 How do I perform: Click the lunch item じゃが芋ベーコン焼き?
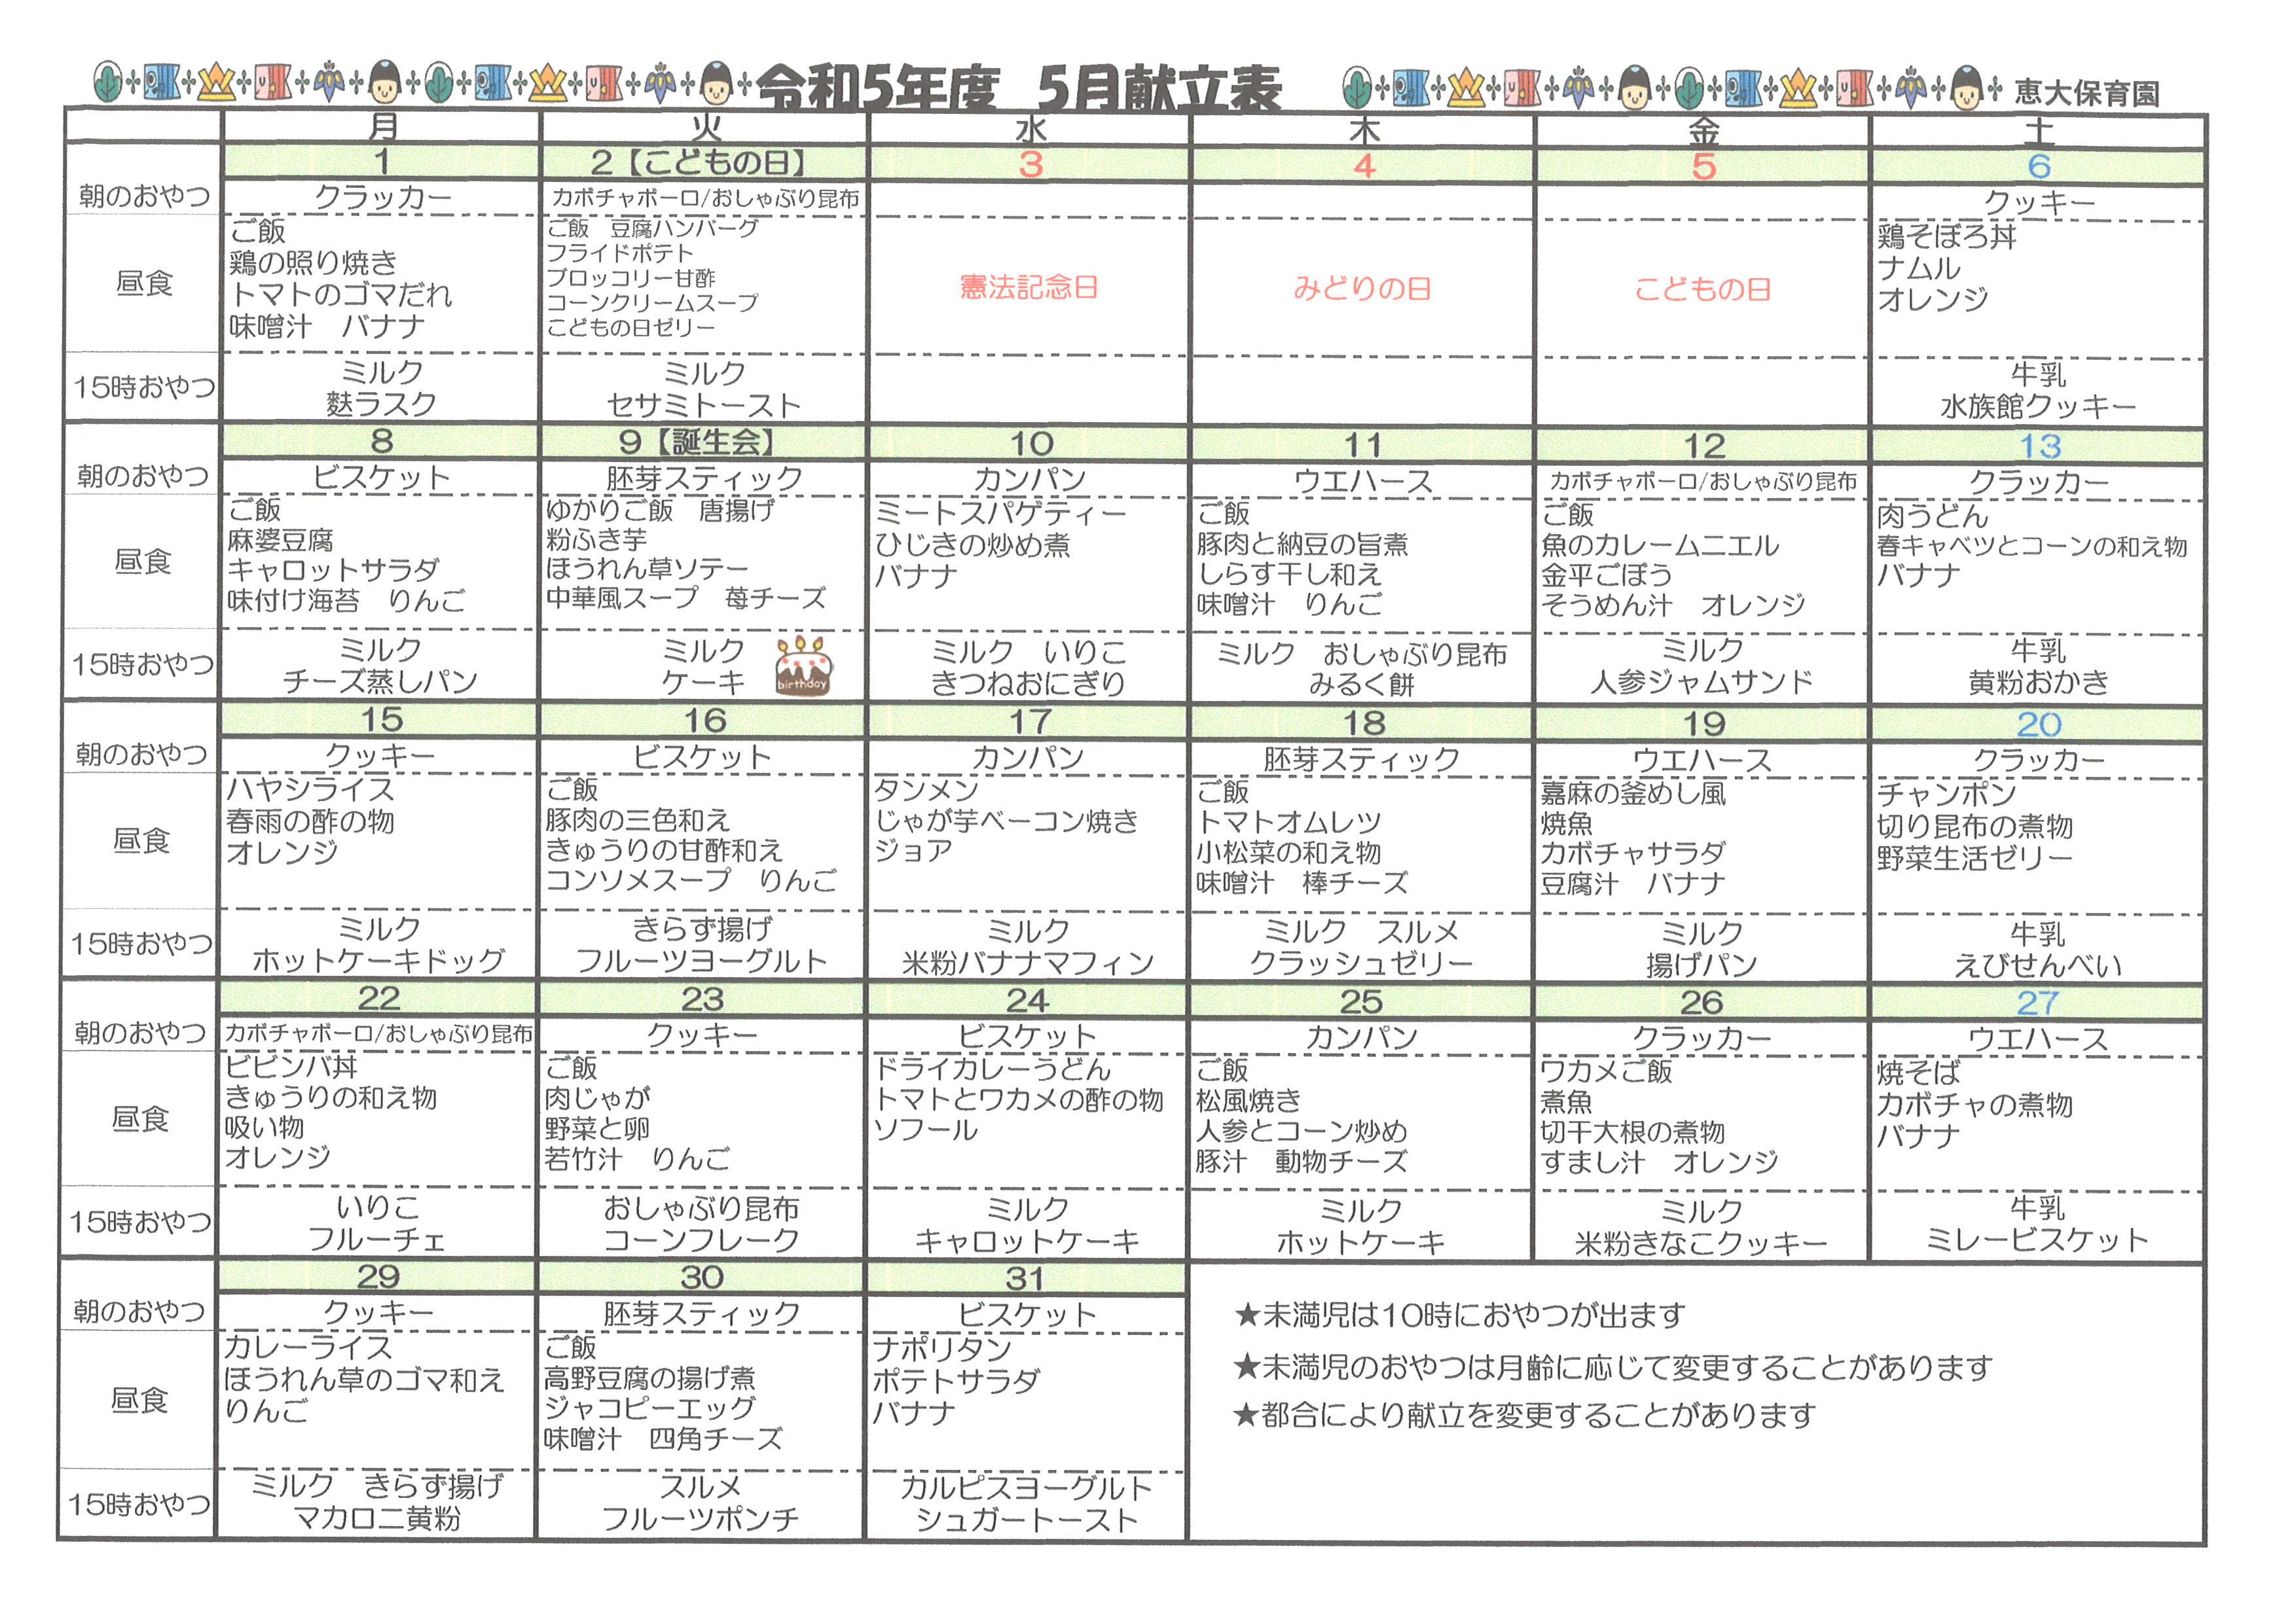click(1006, 821)
